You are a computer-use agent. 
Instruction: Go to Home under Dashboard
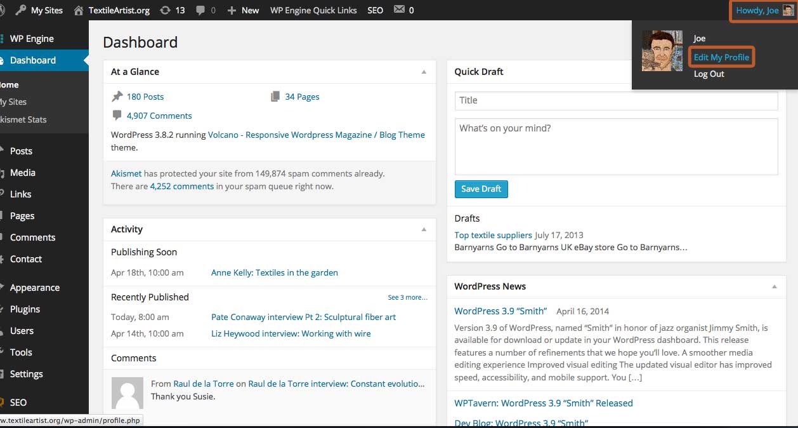tap(10, 84)
